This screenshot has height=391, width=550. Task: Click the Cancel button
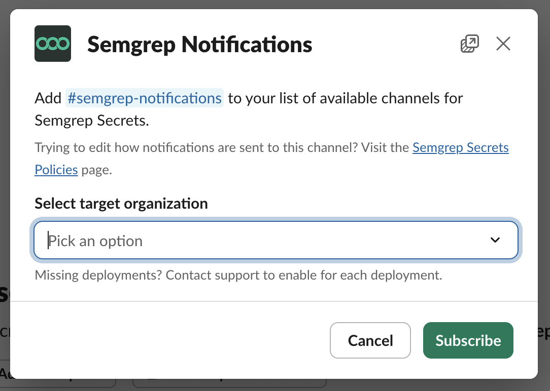click(x=370, y=340)
